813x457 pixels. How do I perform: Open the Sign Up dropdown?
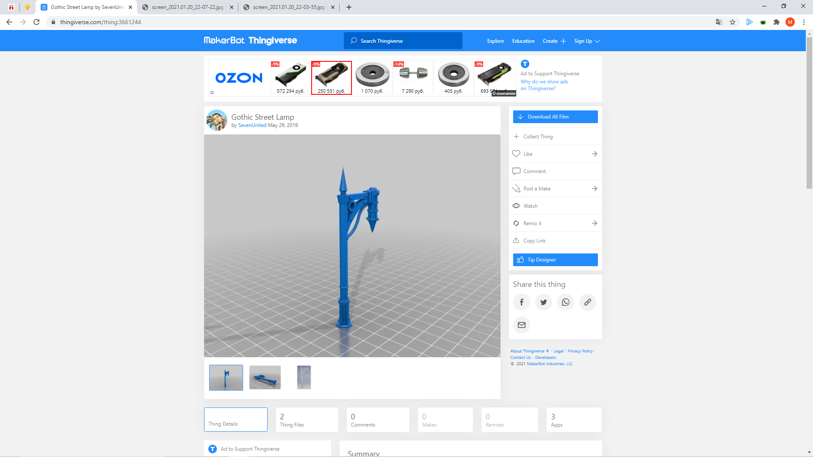587,41
